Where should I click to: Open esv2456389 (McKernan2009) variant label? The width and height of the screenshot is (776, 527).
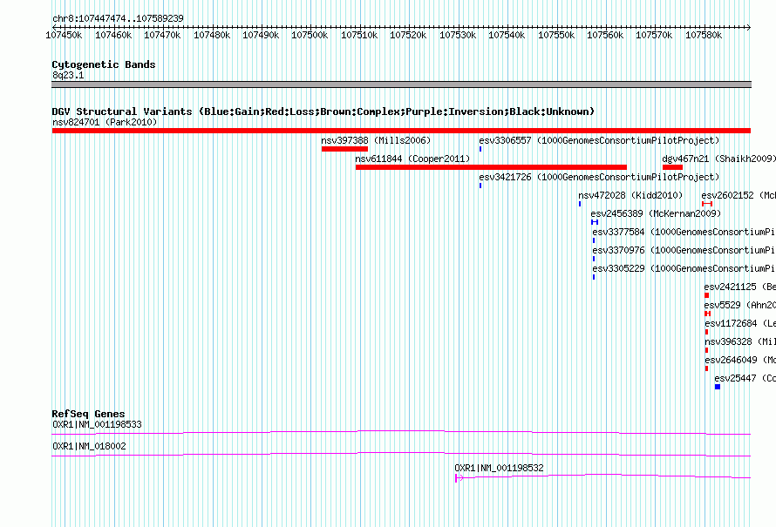coord(656,213)
